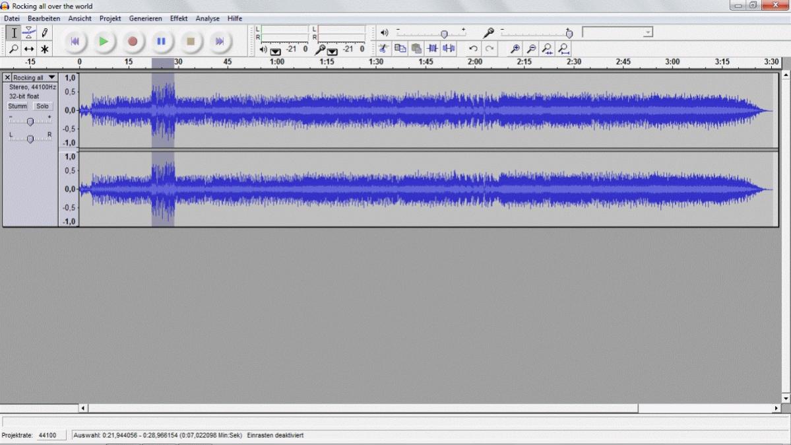Viewport: 791px width, 445px height.
Task: Cut the selection with the scissors icon
Action: point(383,48)
